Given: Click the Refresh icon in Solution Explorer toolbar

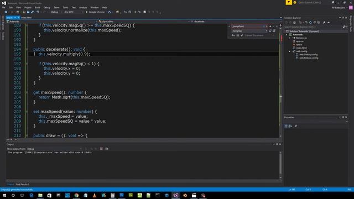Looking at the screenshot, I should [x=310, y=22].
